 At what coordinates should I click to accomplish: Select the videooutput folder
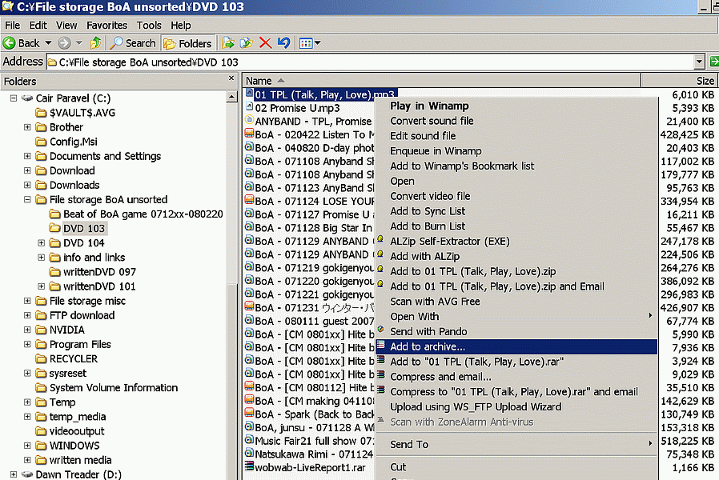click(x=77, y=431)
